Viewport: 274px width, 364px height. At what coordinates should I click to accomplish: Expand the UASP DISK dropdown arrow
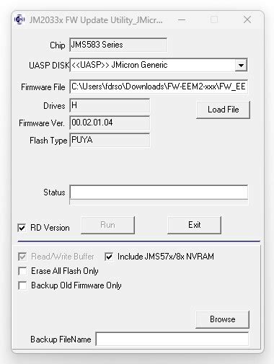tap(241, 65)
